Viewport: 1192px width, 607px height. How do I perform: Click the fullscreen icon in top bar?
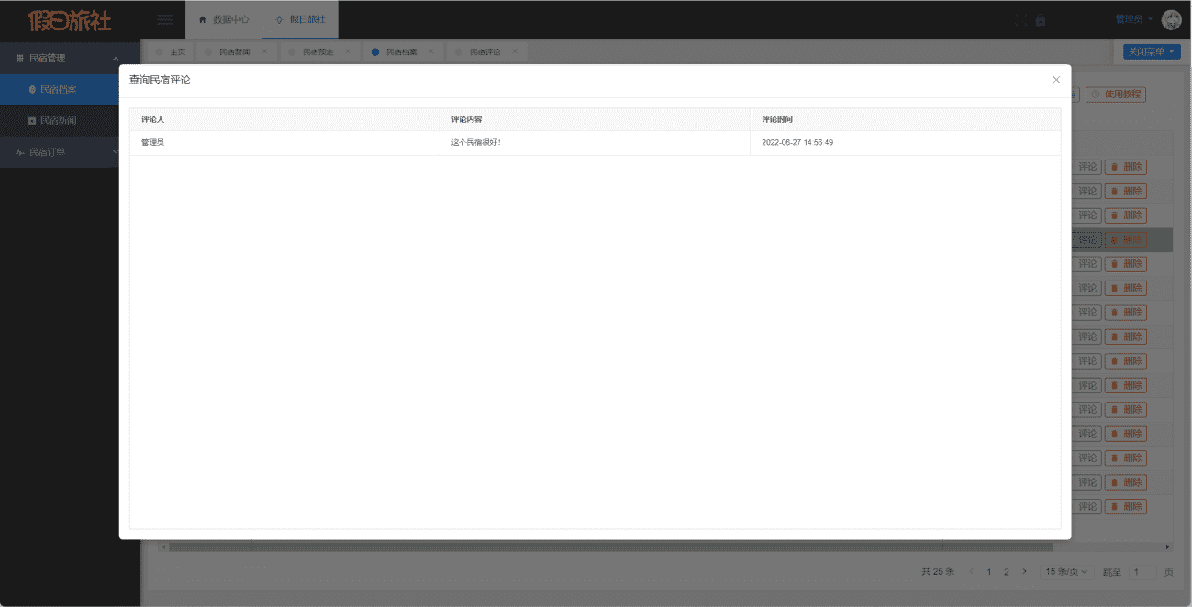tap(1021, 19)
